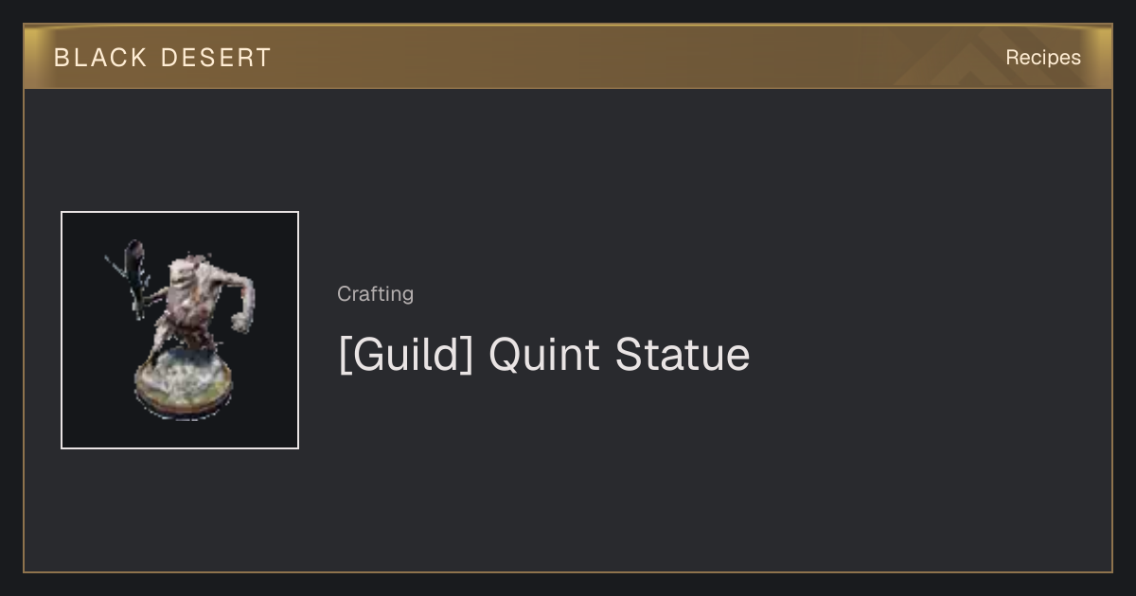Click the word "[Guild]" in the title
Viewport: 1136px width, 596px height.
[405, 355]
